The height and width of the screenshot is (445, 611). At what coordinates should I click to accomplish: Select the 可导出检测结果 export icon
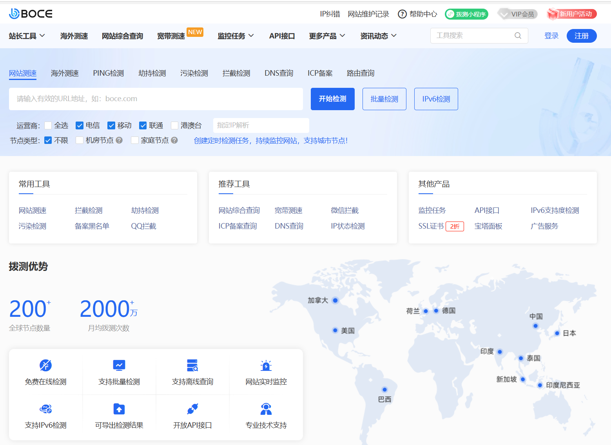tap(119, 409)
